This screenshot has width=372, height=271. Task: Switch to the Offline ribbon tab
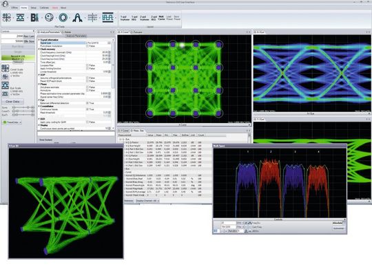[x=14, y=8]
